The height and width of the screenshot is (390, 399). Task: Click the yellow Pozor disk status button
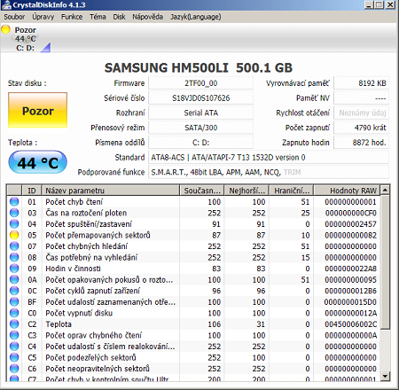37,110
